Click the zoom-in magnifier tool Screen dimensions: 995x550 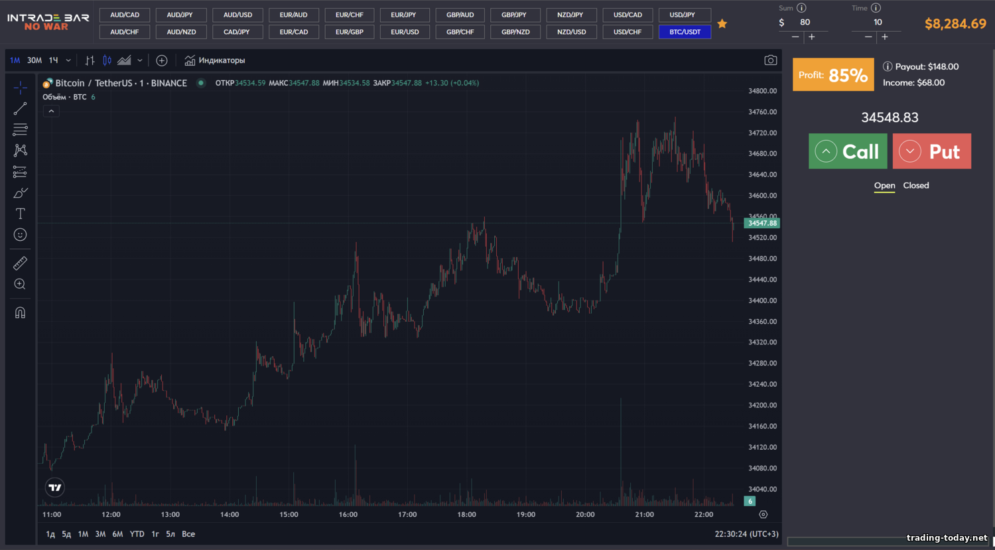(20, 284)
